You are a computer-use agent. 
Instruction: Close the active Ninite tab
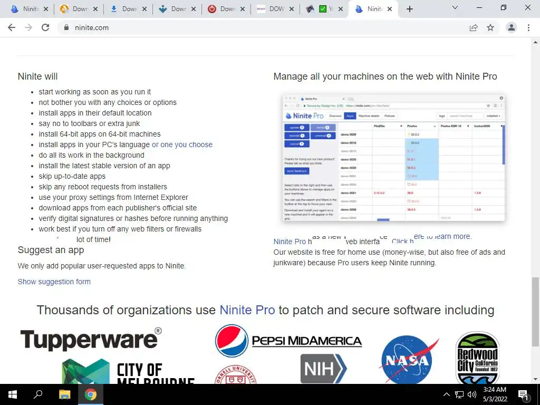(x=390, y=9)
